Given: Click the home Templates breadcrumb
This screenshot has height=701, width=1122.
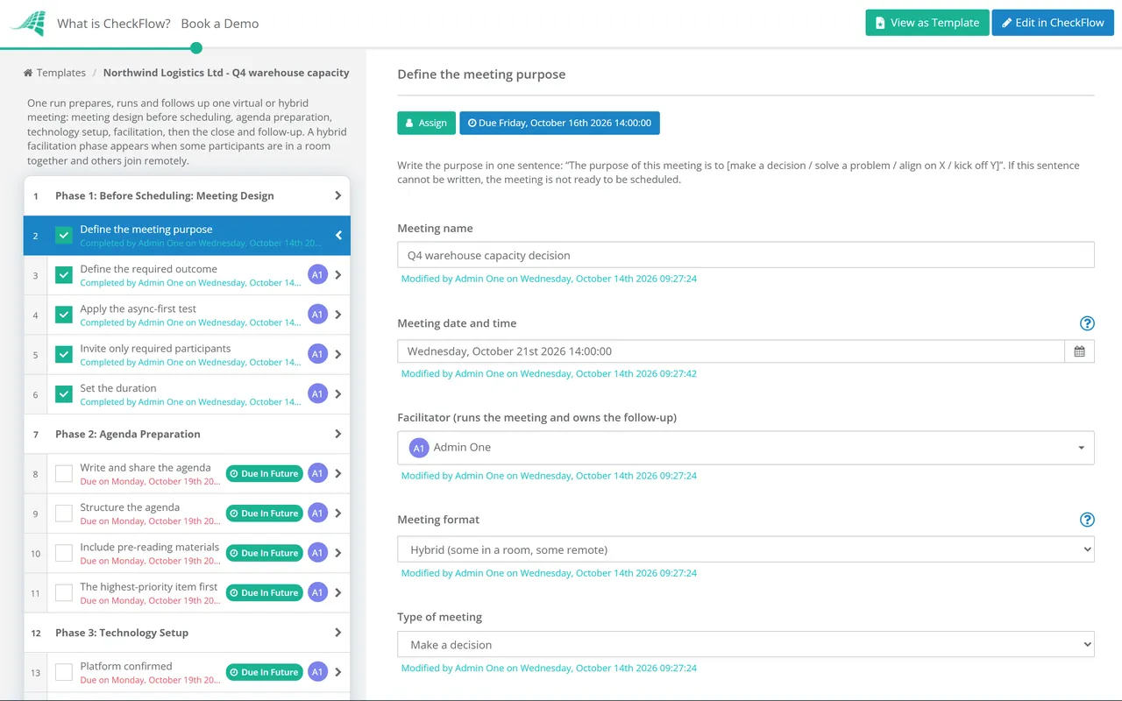Looking at the screenshot, I should [54, 73].
